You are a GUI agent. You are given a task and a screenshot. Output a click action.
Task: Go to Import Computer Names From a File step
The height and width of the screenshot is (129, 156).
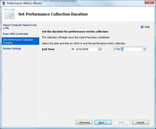20,27
